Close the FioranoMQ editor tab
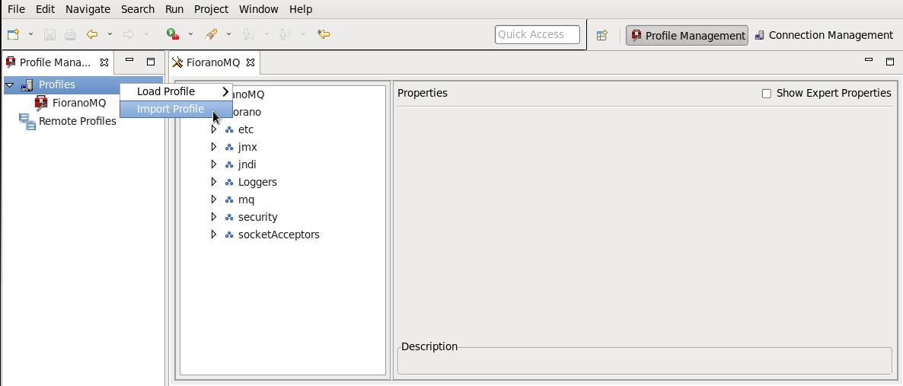This screenshot has width=903, height=386. tap(250, 62)
